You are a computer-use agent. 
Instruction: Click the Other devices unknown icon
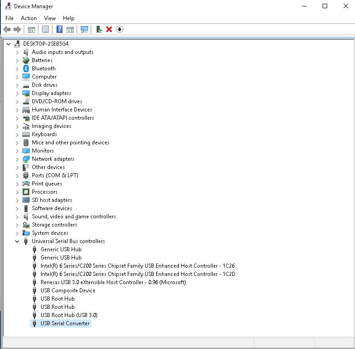tap(26, 167)
